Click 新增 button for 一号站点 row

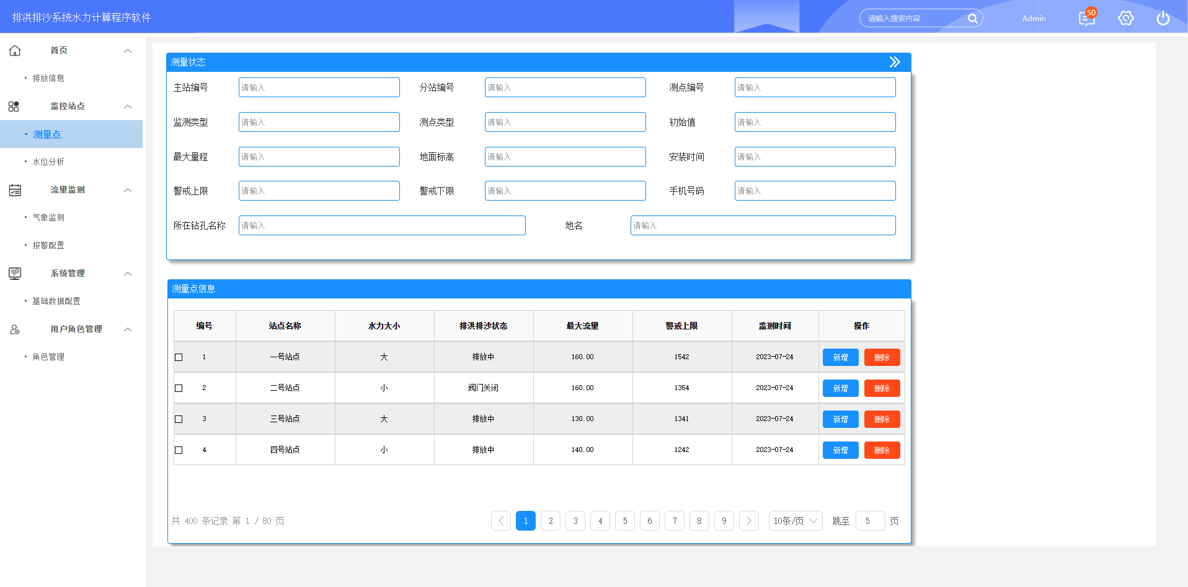point(841,357)
